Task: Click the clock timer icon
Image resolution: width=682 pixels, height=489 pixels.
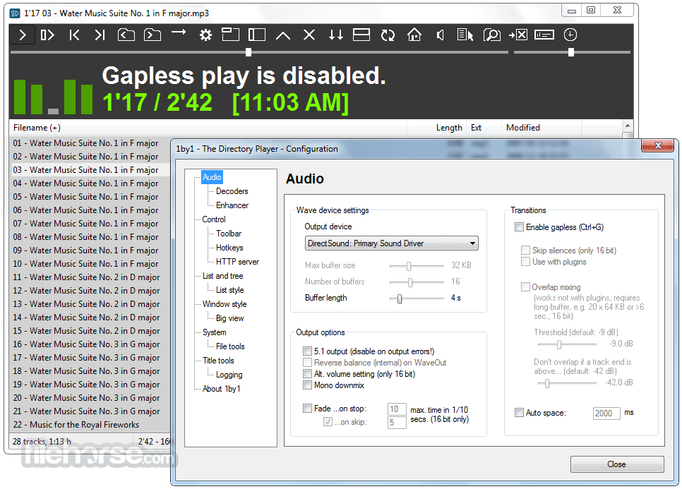Action: (x=570, y=35)
